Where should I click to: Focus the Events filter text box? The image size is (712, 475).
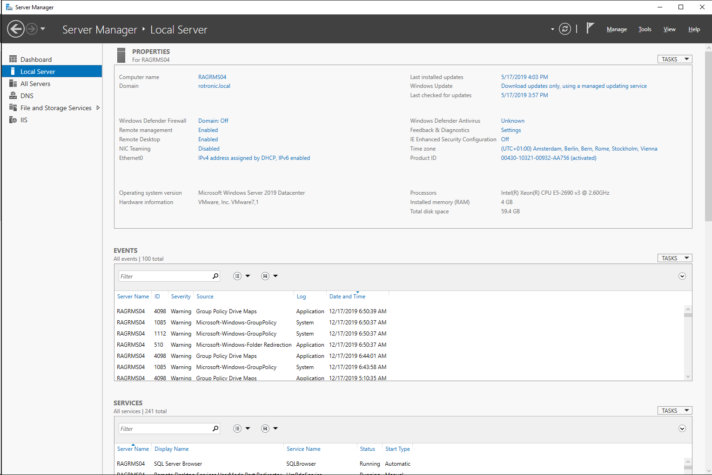[x=165, y=276]
